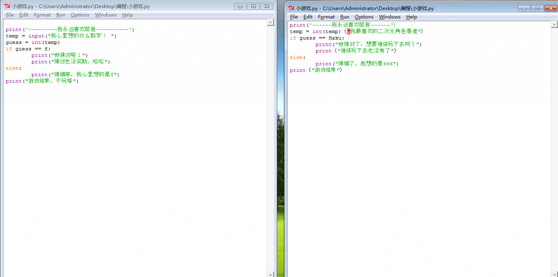558x277 pixels.
Task: Open Windows menu in left IDLE window
Action: pyautogui.click(x=106, y=15)
